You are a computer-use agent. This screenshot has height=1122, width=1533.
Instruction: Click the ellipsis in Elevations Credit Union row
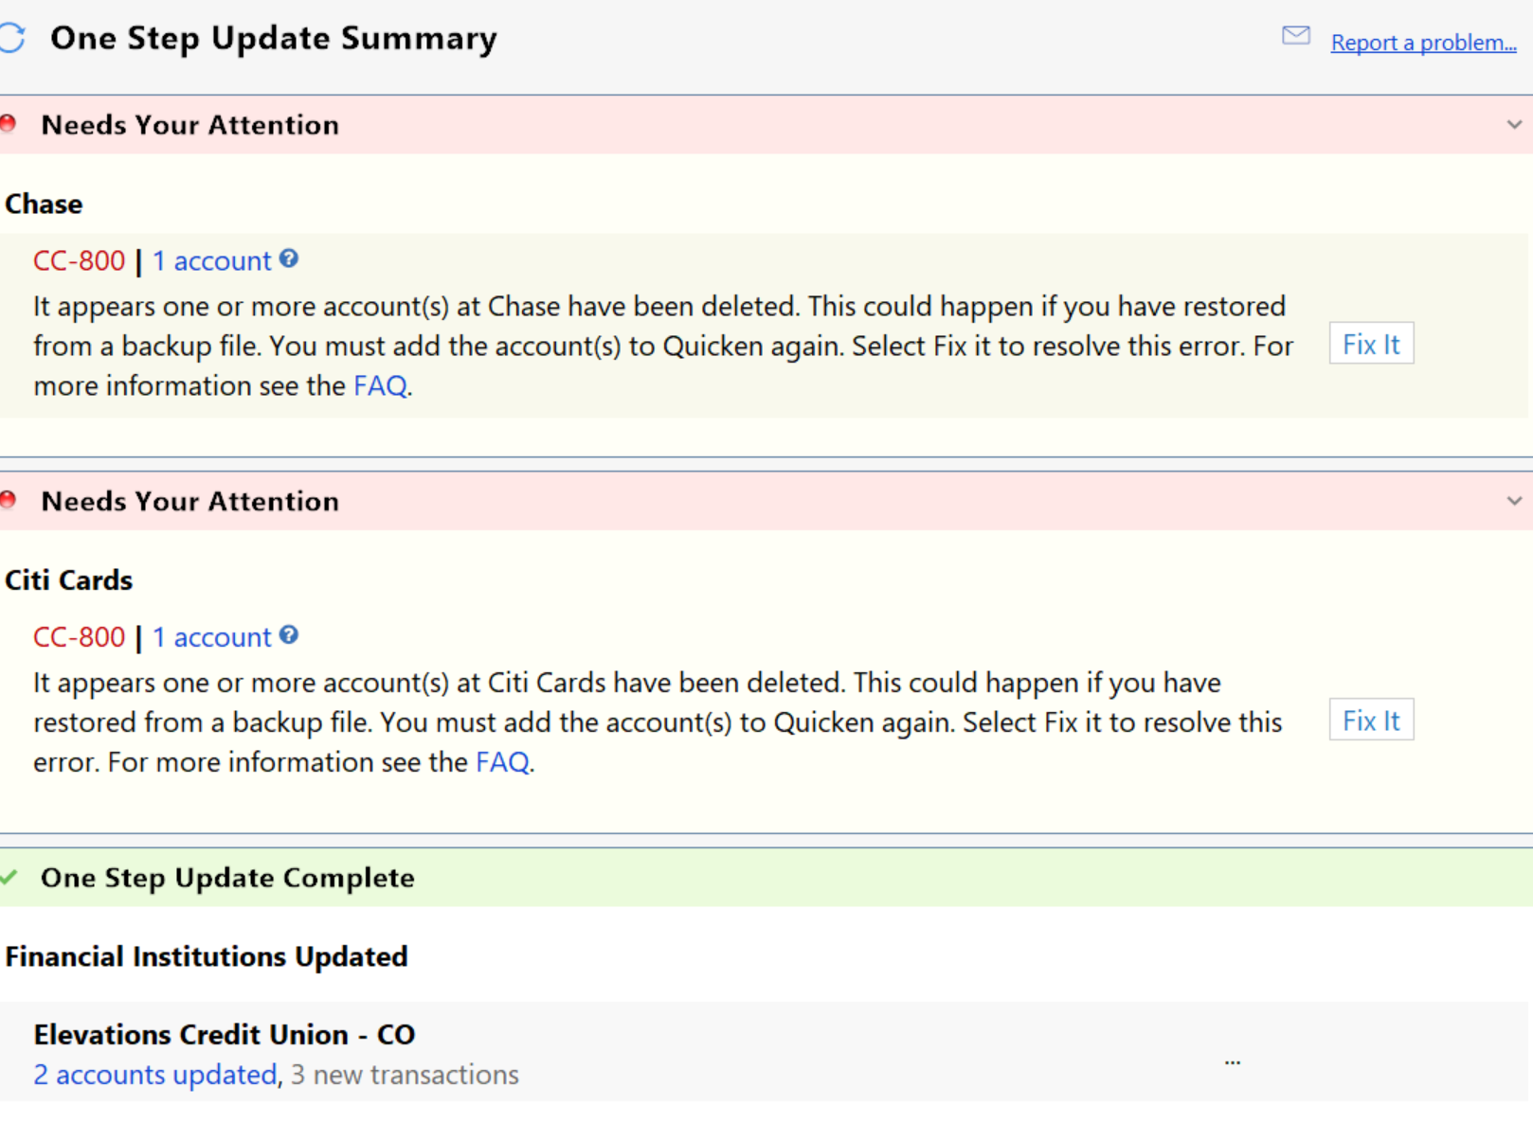[x=1232, y=1062]
